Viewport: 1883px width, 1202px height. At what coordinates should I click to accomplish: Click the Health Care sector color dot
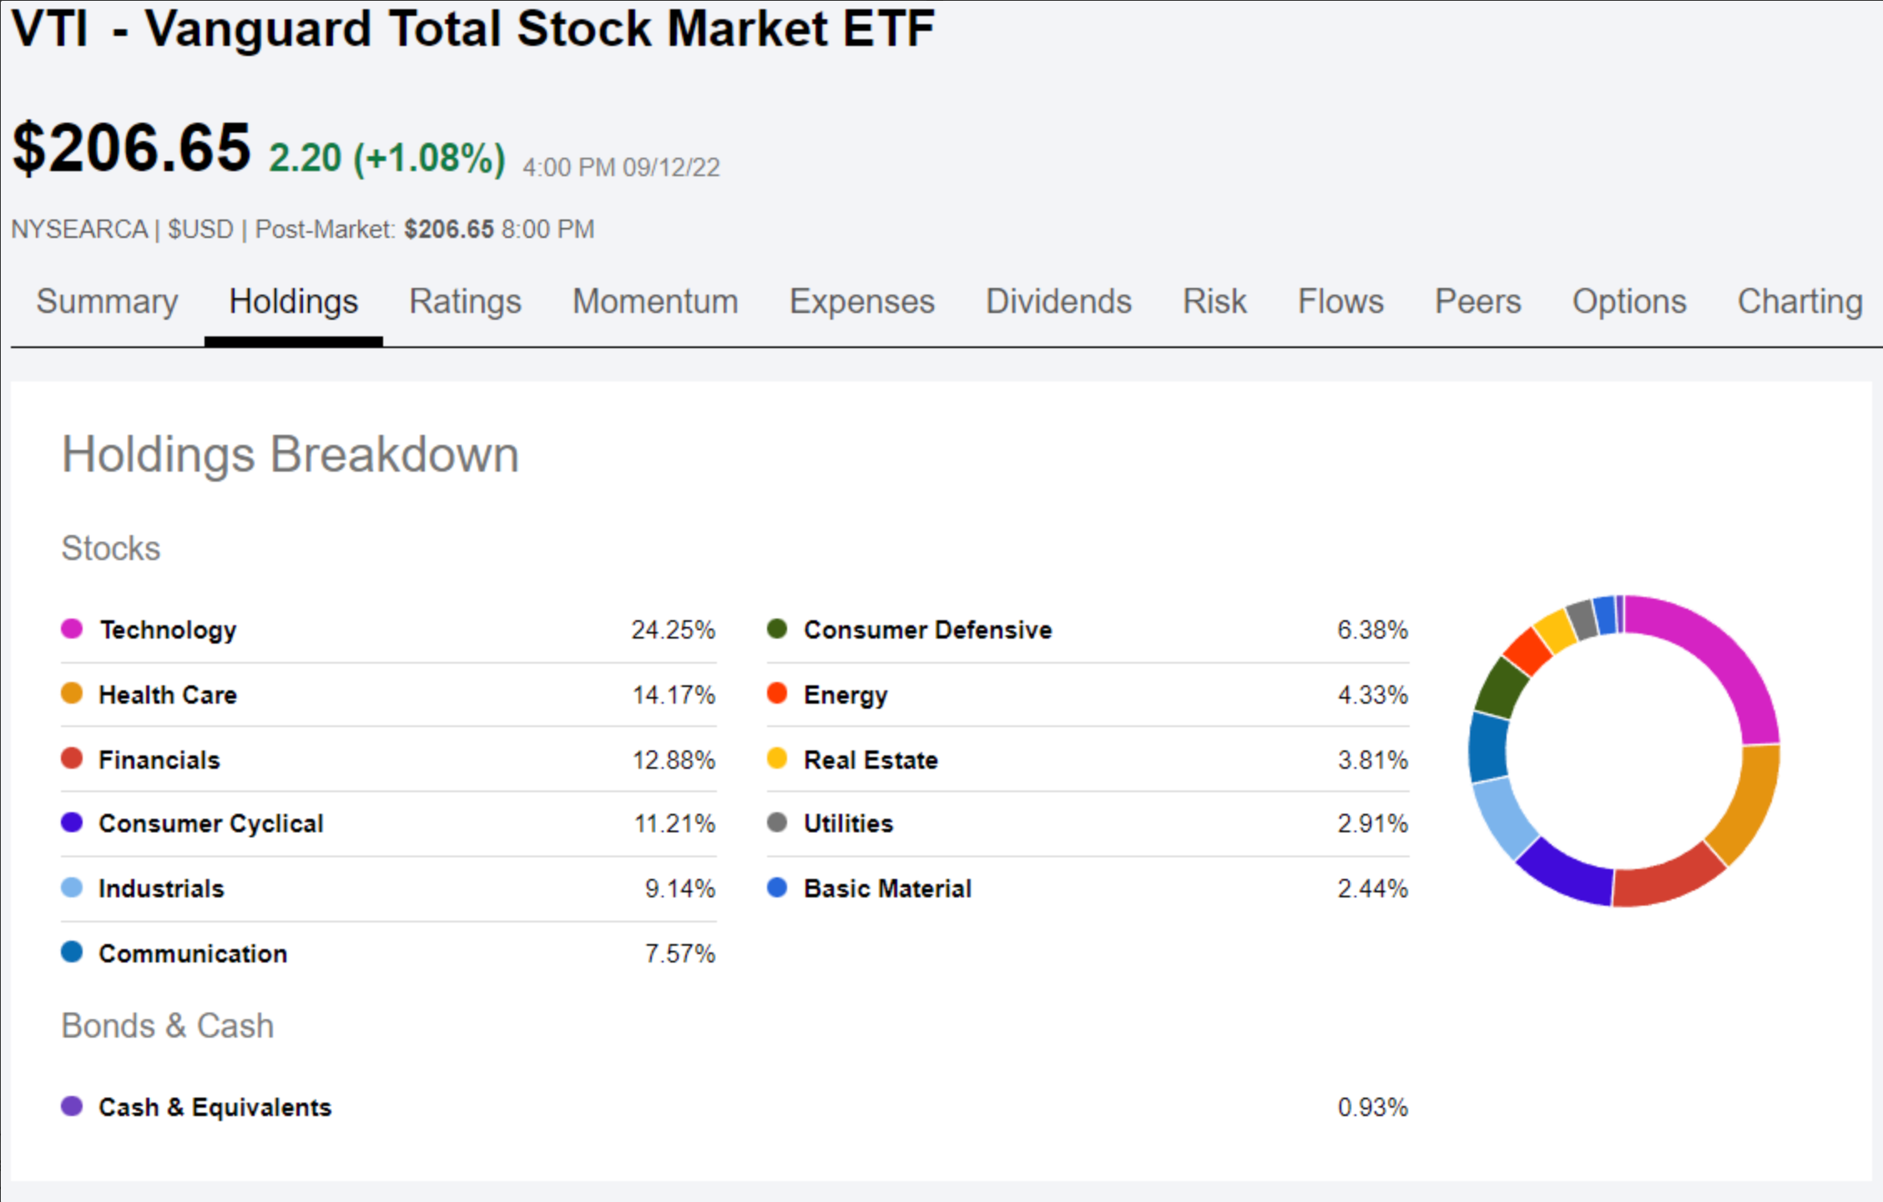pos(72,694)
